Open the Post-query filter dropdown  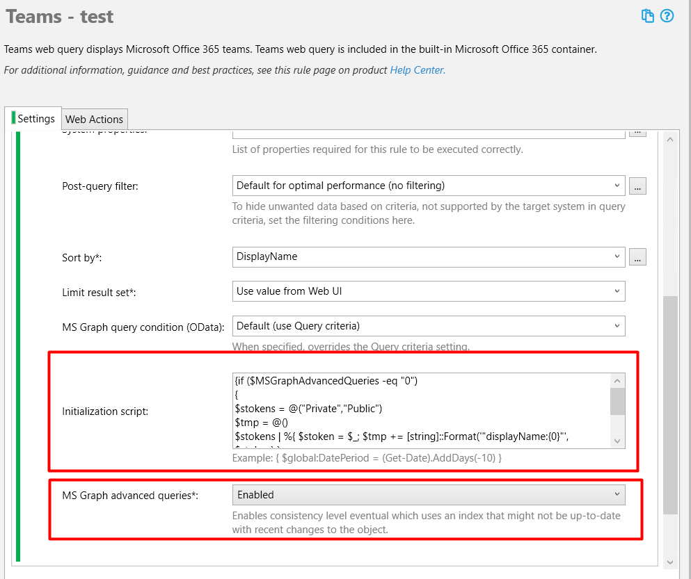[x=429, y=186]
